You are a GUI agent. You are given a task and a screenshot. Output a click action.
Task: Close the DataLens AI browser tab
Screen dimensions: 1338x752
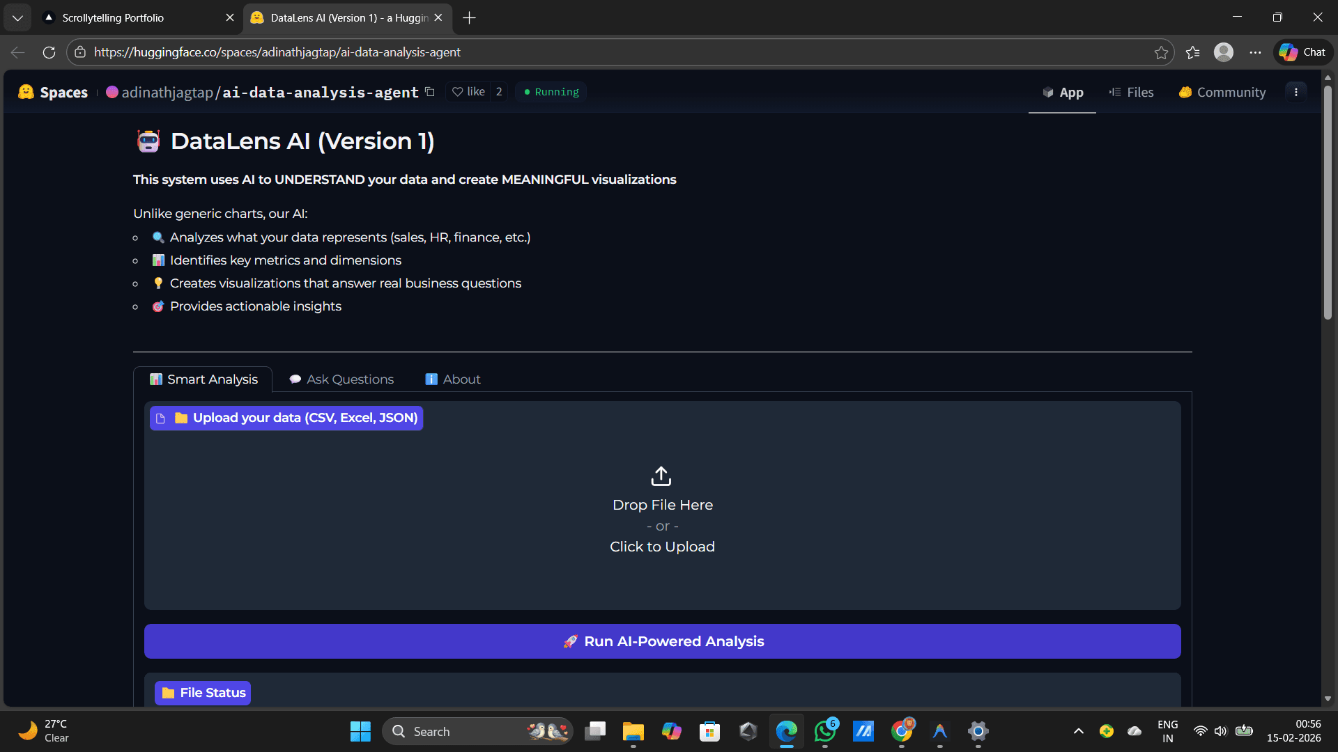438,18
